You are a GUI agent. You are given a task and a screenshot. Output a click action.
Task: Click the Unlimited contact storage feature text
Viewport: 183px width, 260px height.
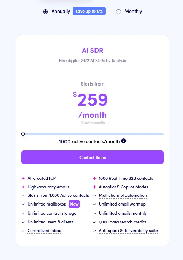[52, 213]
